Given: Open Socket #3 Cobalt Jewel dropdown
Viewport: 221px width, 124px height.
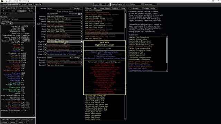Looking at the screenshot, I should pyautogui.click(x=65, y=65).
